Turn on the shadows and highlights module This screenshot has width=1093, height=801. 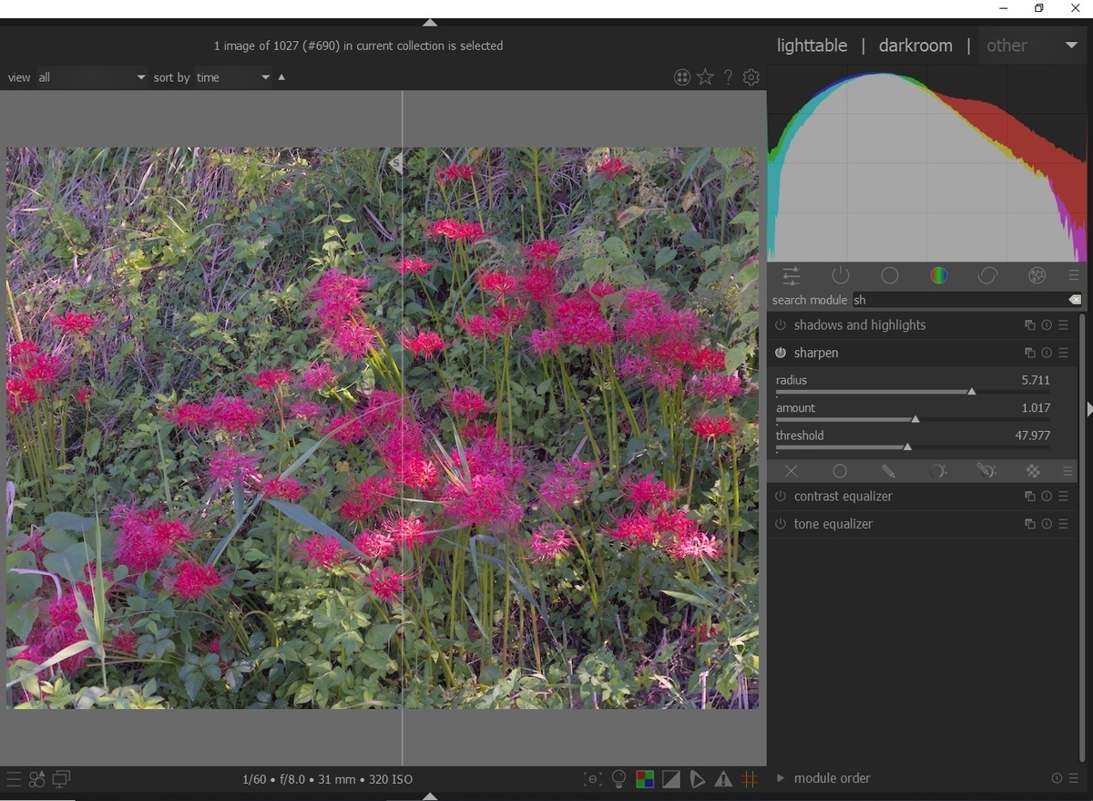pos(781,325)
